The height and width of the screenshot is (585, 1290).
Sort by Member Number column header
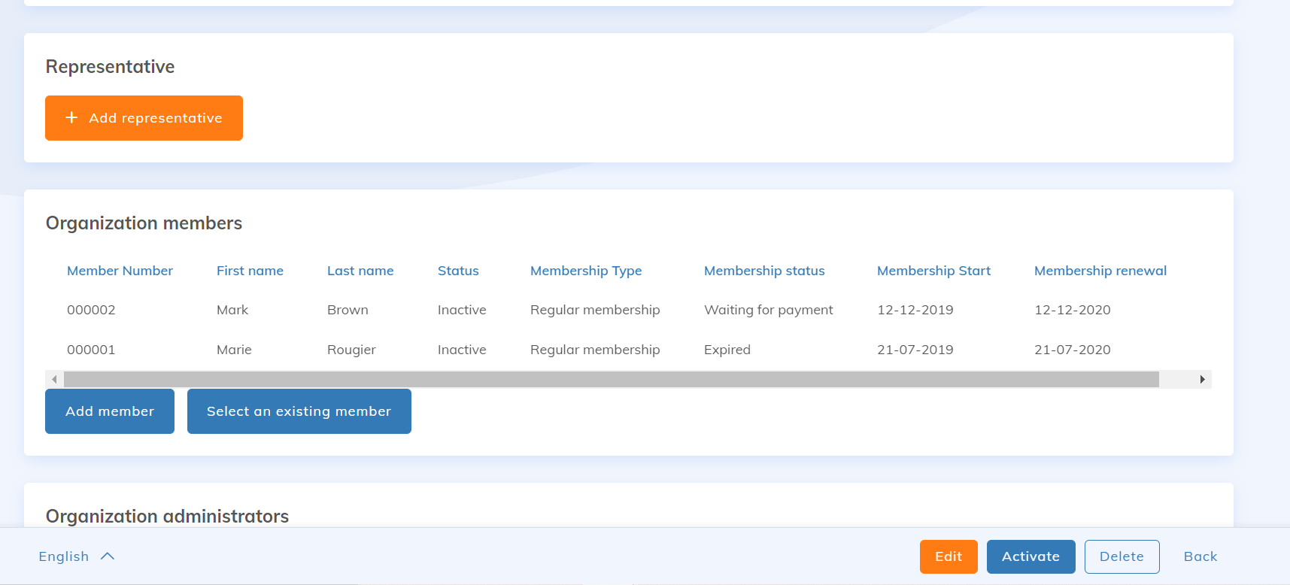120,271
